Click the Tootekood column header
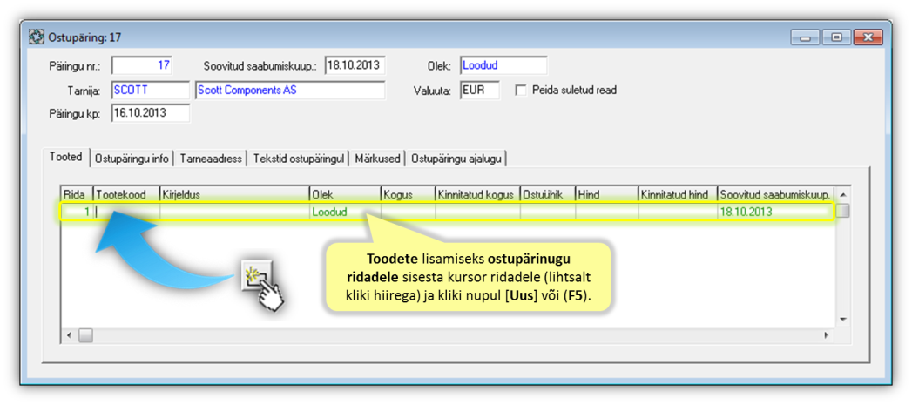 [126, 194]
